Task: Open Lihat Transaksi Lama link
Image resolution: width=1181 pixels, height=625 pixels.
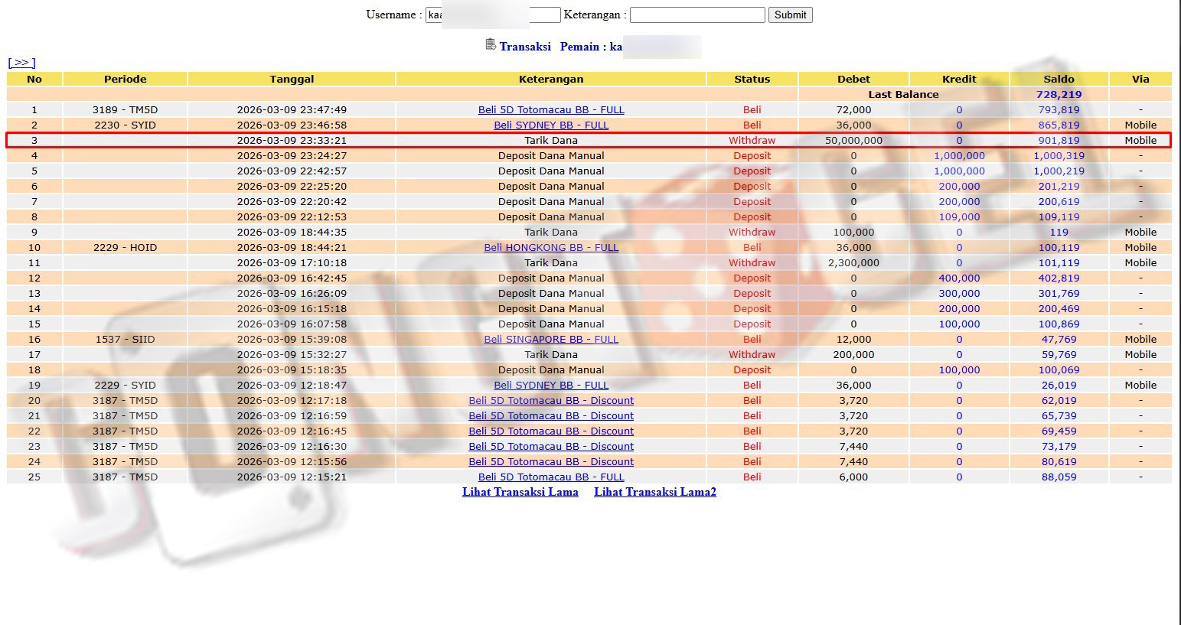Action: tap(520, 492)
